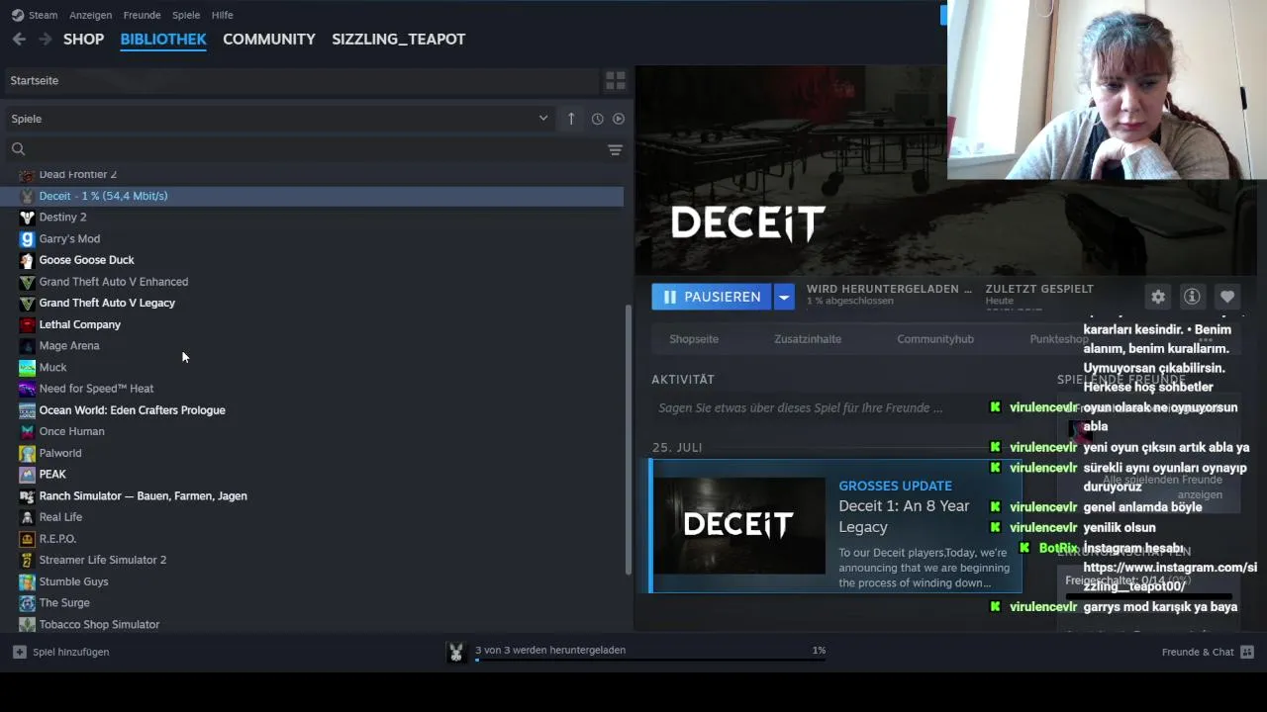Switch to the SHOP tab

(83, 39)
